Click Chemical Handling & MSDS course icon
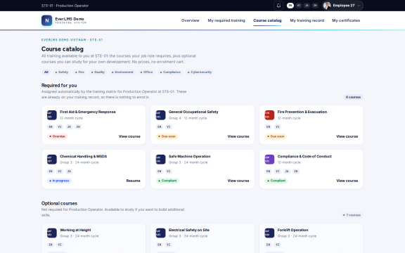 click(51, 160)
